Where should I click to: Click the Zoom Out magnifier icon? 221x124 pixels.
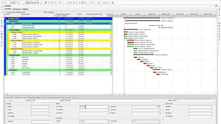tap(93, 3)
